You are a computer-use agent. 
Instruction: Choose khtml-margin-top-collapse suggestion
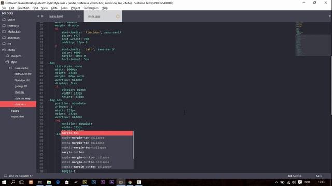[x=97, y=143]
